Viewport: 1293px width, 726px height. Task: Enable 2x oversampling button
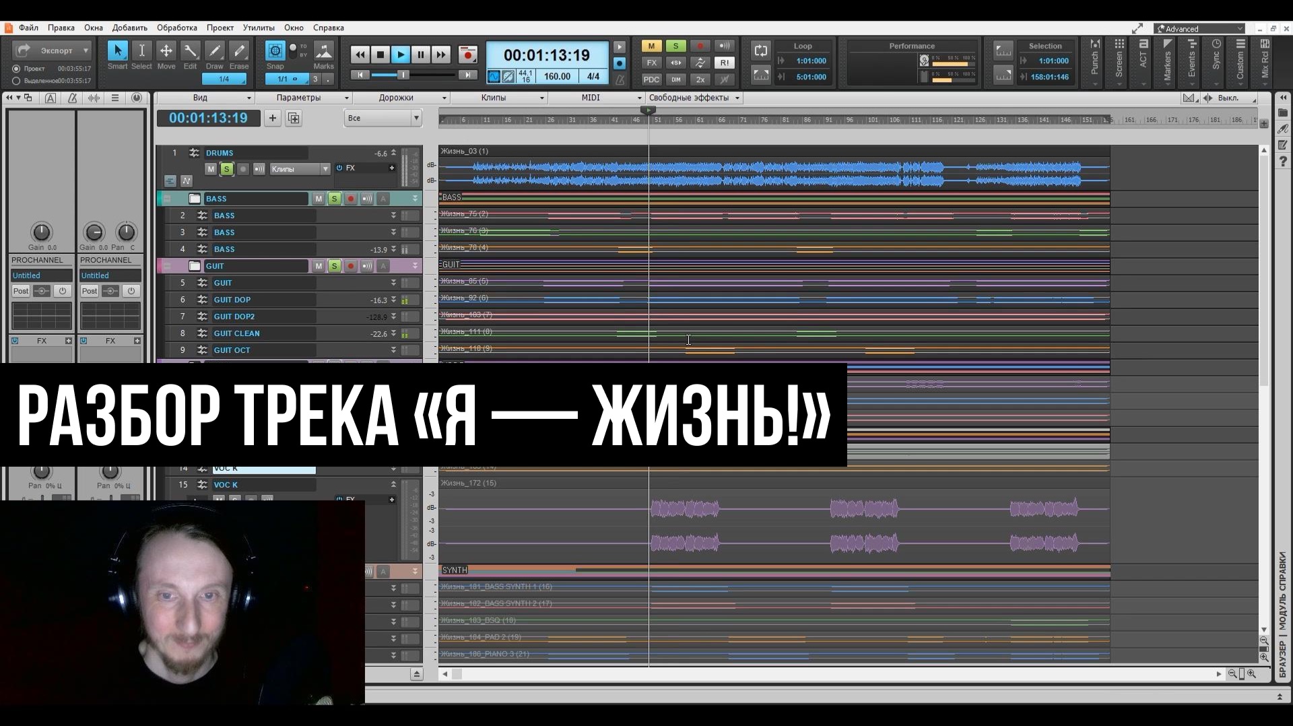tap(700, 79)
